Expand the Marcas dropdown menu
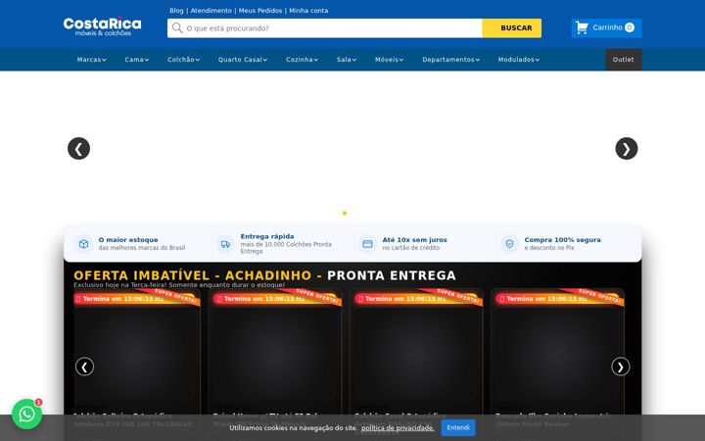Screen dimensions: 705x441 click(91, 60)
